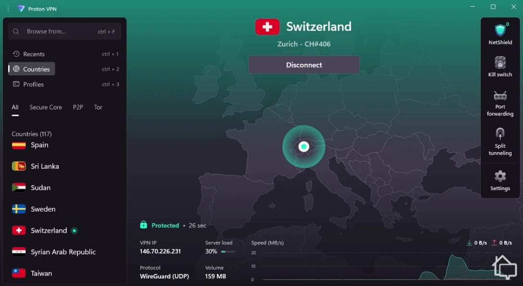
Task: Click the Switzerland flag in the country list
Action: tap(19, 230)
